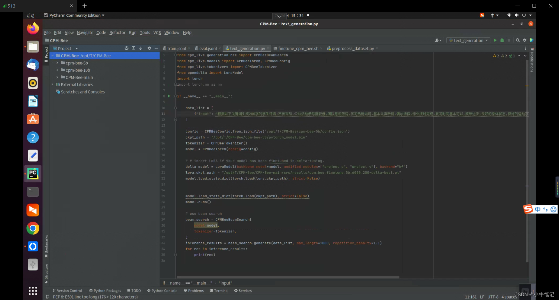Viewport: 559px width, 300px height.
Task: Show applications grid in dock
Action: coord(33,291)
